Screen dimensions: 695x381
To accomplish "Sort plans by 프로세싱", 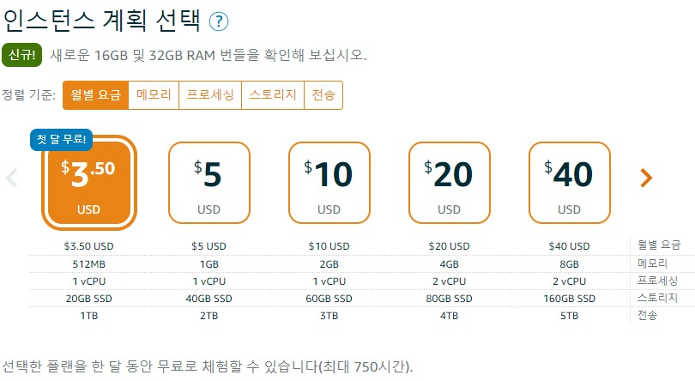I will [210, 95].
